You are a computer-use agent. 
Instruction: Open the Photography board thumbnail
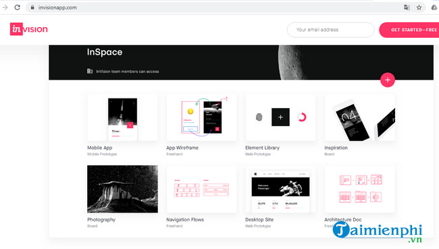tap(122, 189)
